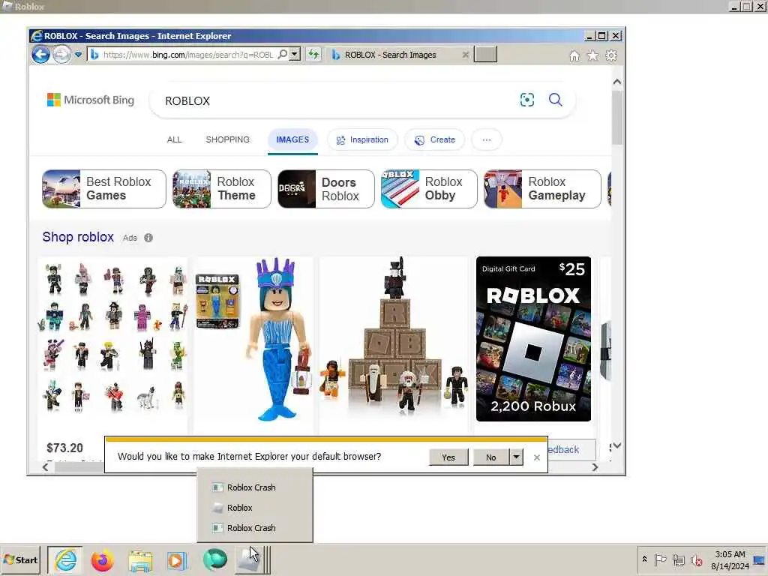
Task: Click the muted volume tray icon
Action: click(x=697, y=559)
